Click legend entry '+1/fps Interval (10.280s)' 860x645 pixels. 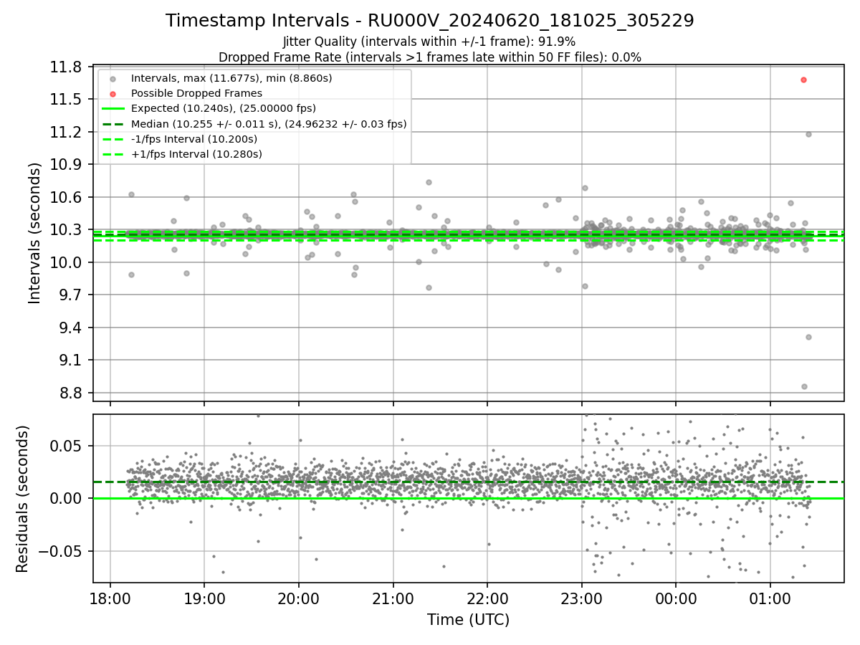click(x=196, y=154)
